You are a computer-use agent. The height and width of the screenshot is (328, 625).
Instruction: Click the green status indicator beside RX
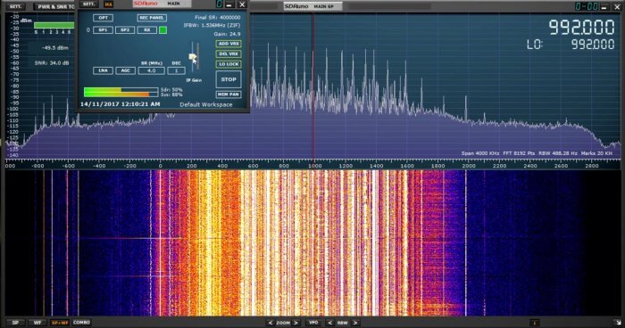click(x=162, y=29)
